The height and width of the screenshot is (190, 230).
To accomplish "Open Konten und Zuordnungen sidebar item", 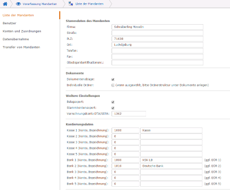I will [x=22, y=31].
